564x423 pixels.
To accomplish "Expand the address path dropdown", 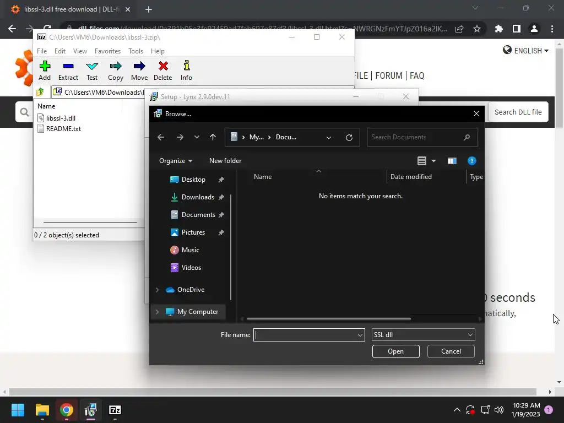I will [x=329, y=137].
